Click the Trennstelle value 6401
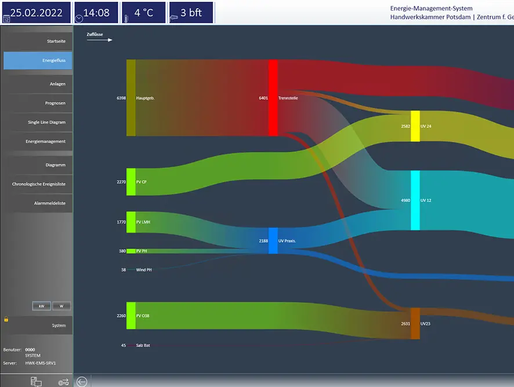This screenshot has height=387, width=514. (263, 98)
